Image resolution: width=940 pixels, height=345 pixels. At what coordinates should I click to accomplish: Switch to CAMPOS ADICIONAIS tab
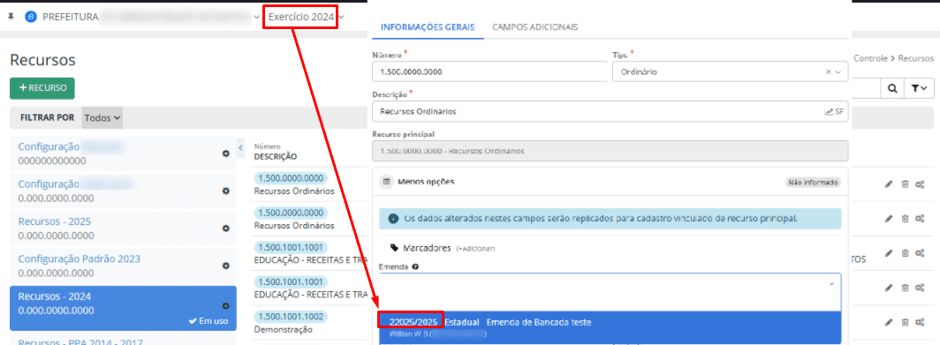pos(534,27)
